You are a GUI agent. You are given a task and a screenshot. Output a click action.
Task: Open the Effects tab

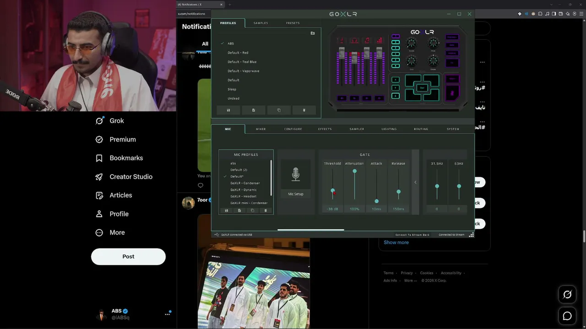325,129
